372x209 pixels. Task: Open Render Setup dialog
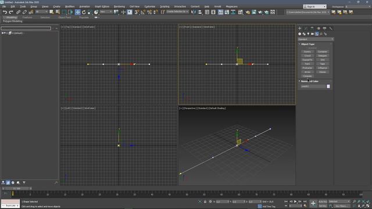pyautogui.click(x=248, y=12)
